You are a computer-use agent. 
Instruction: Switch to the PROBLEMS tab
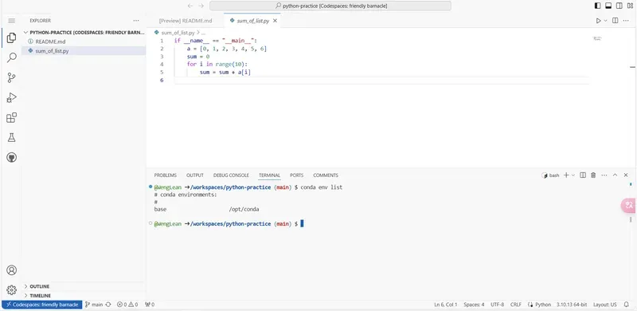click(x=166, y=175)
